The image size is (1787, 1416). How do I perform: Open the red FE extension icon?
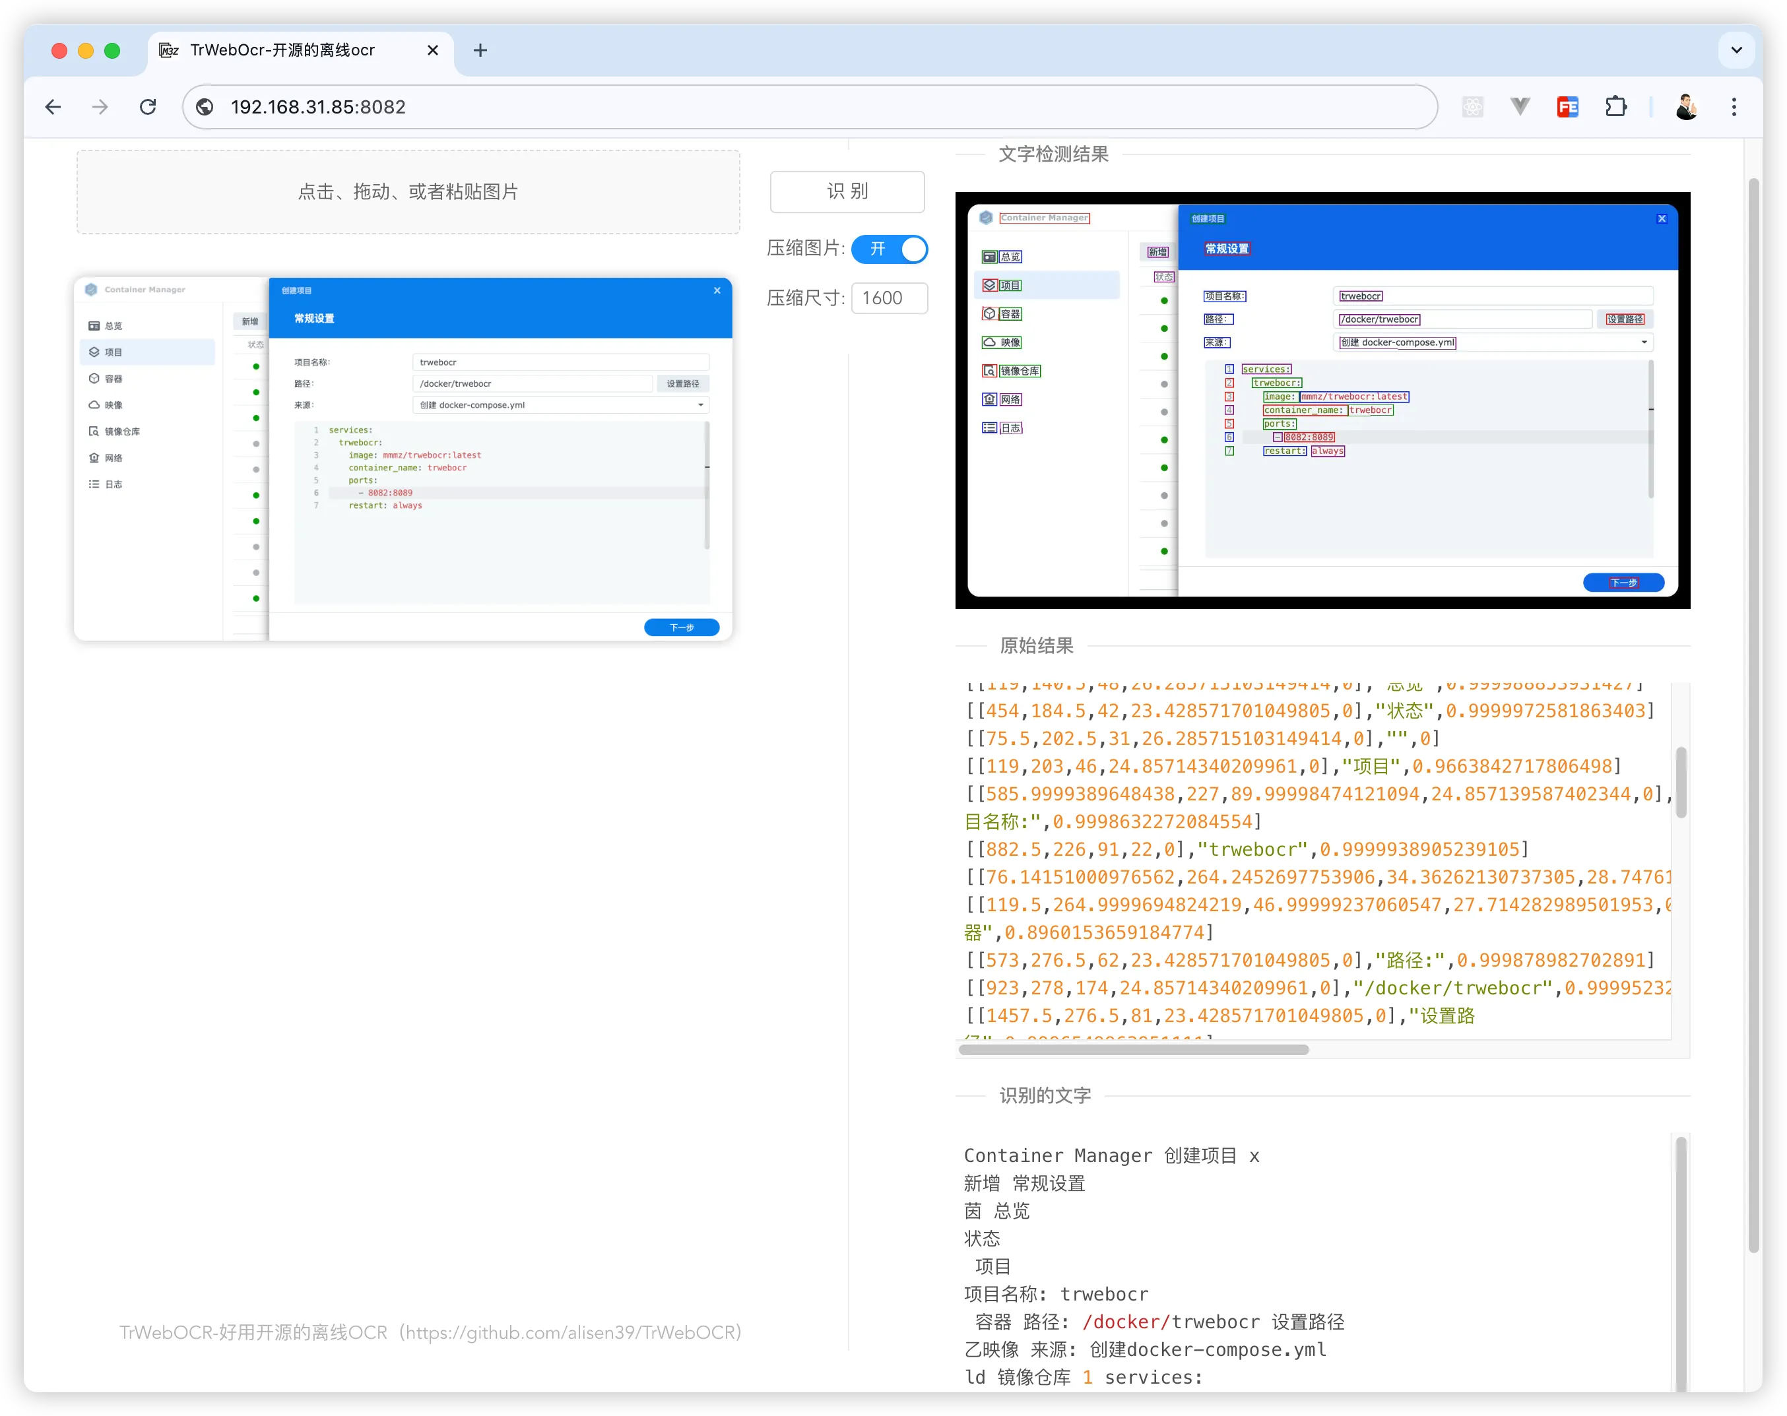coord(1567,107)
